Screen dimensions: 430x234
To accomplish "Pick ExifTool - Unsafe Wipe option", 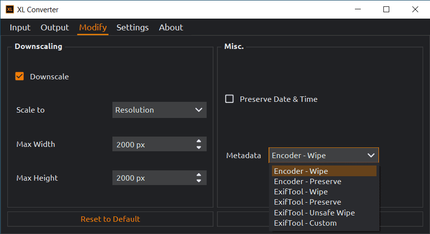I will pyautogui.click(x=314, y=213).
